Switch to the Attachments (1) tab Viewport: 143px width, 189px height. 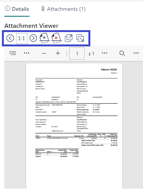pos(63,9)
